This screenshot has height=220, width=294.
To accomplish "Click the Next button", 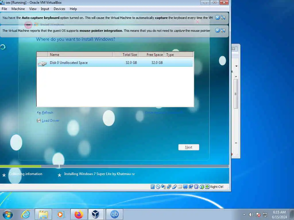I will 189,147.
